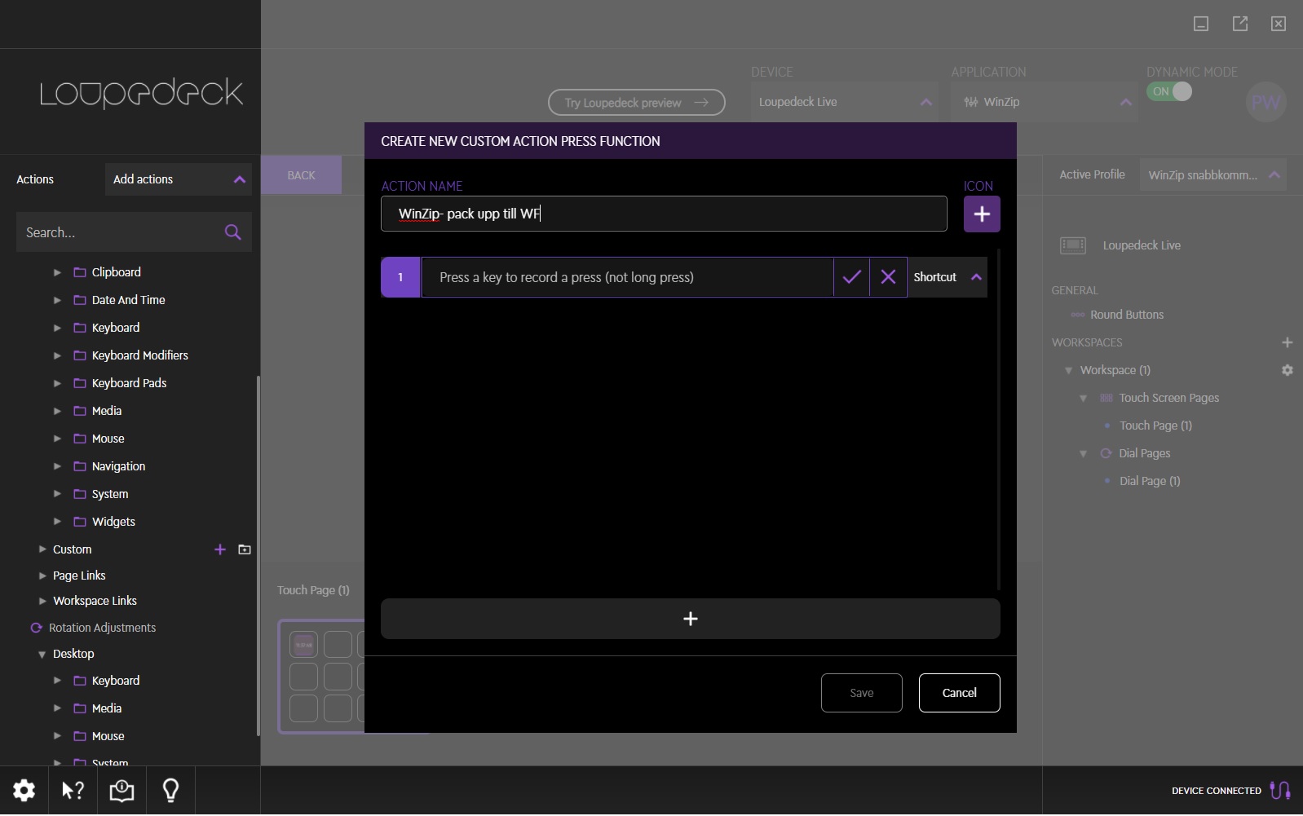Collapse Touch Screen Pages node
This screenshot has width=1303, height=816.
(x=1083, y=398)
